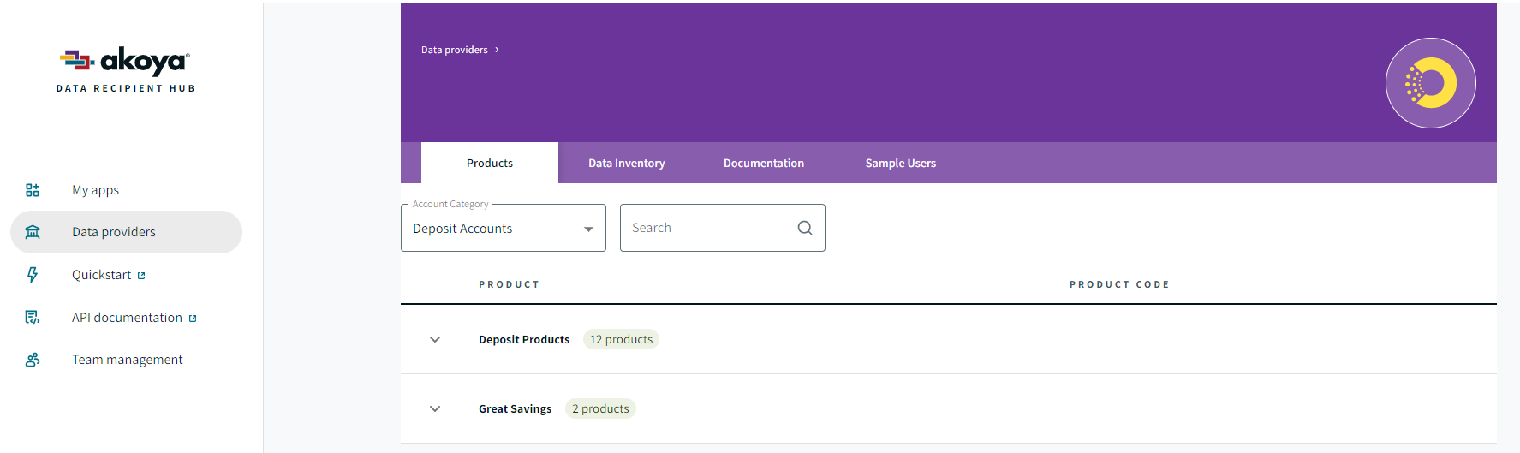Open the Account Category dropdown

504,228
